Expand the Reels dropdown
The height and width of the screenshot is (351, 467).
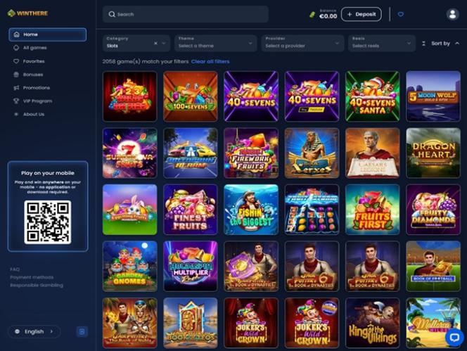[x=381, y=43]
